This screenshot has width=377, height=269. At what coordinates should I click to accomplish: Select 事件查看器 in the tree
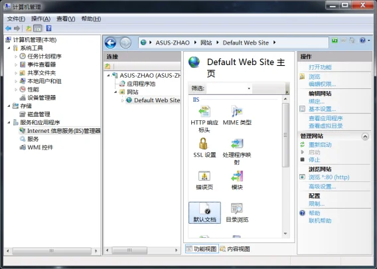pos(41,64)
